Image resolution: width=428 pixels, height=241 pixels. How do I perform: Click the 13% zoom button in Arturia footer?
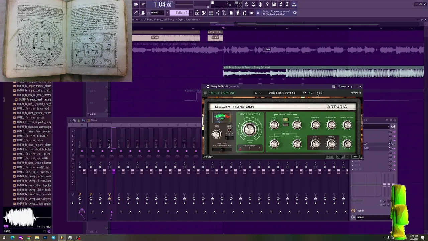coord(355,157)
